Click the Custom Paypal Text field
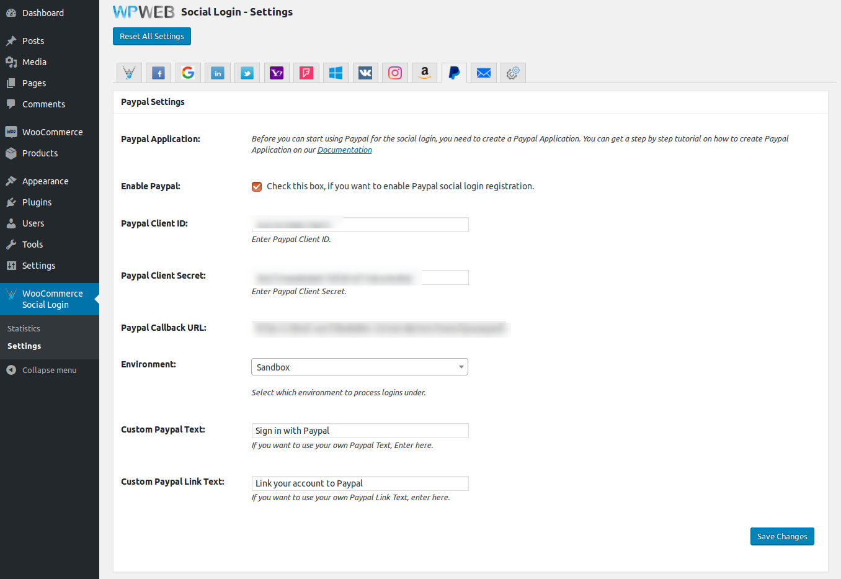 pyautogui.click(x=360, y=431)
